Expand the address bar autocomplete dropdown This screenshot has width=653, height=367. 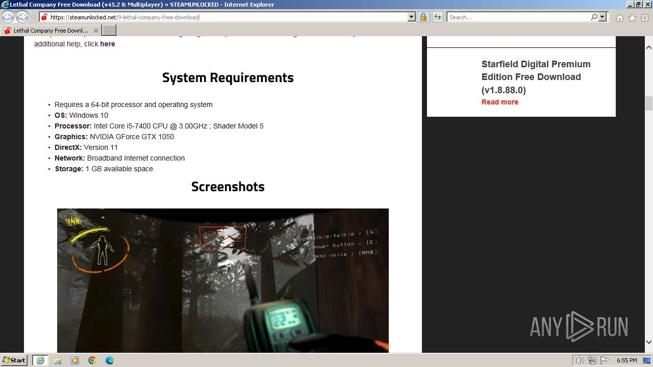pyautogui.click(x=412, y=17)
